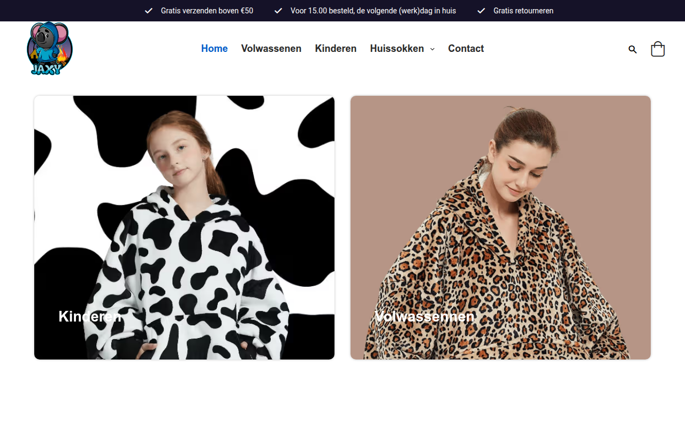Open the Volwassenen menu item
This screenshot has height=428, width=685.
tap(271, 49)
